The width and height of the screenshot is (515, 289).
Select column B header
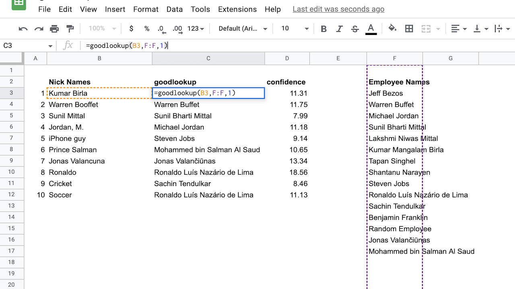pyautogui.click(x=99, y=58)
